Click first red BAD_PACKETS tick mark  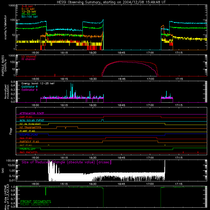click(x=183, y=152)
